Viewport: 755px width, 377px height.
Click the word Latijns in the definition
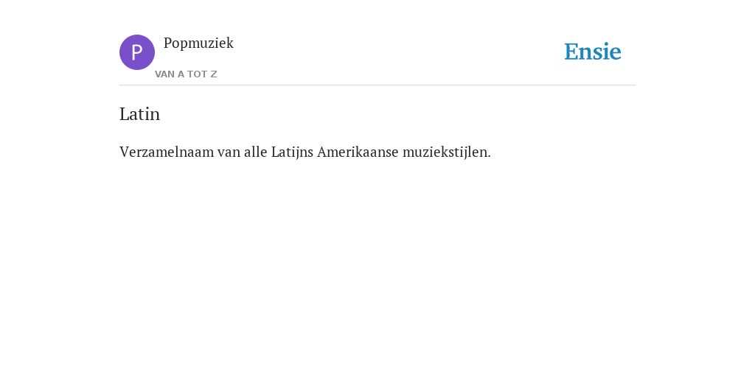click(292, 152)
